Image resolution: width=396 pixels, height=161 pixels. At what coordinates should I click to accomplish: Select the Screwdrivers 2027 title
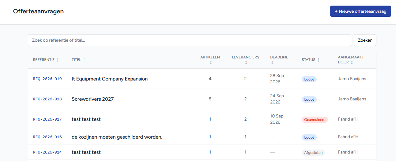(93, 99)
